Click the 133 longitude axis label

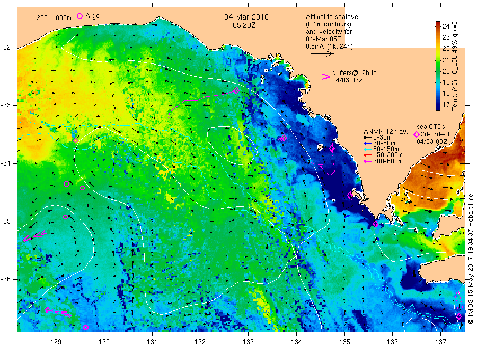click(248, 342)
